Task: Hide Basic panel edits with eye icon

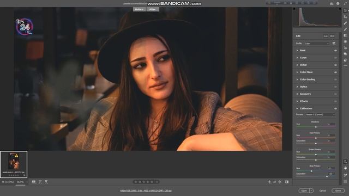Action: (x=335, y=51)
